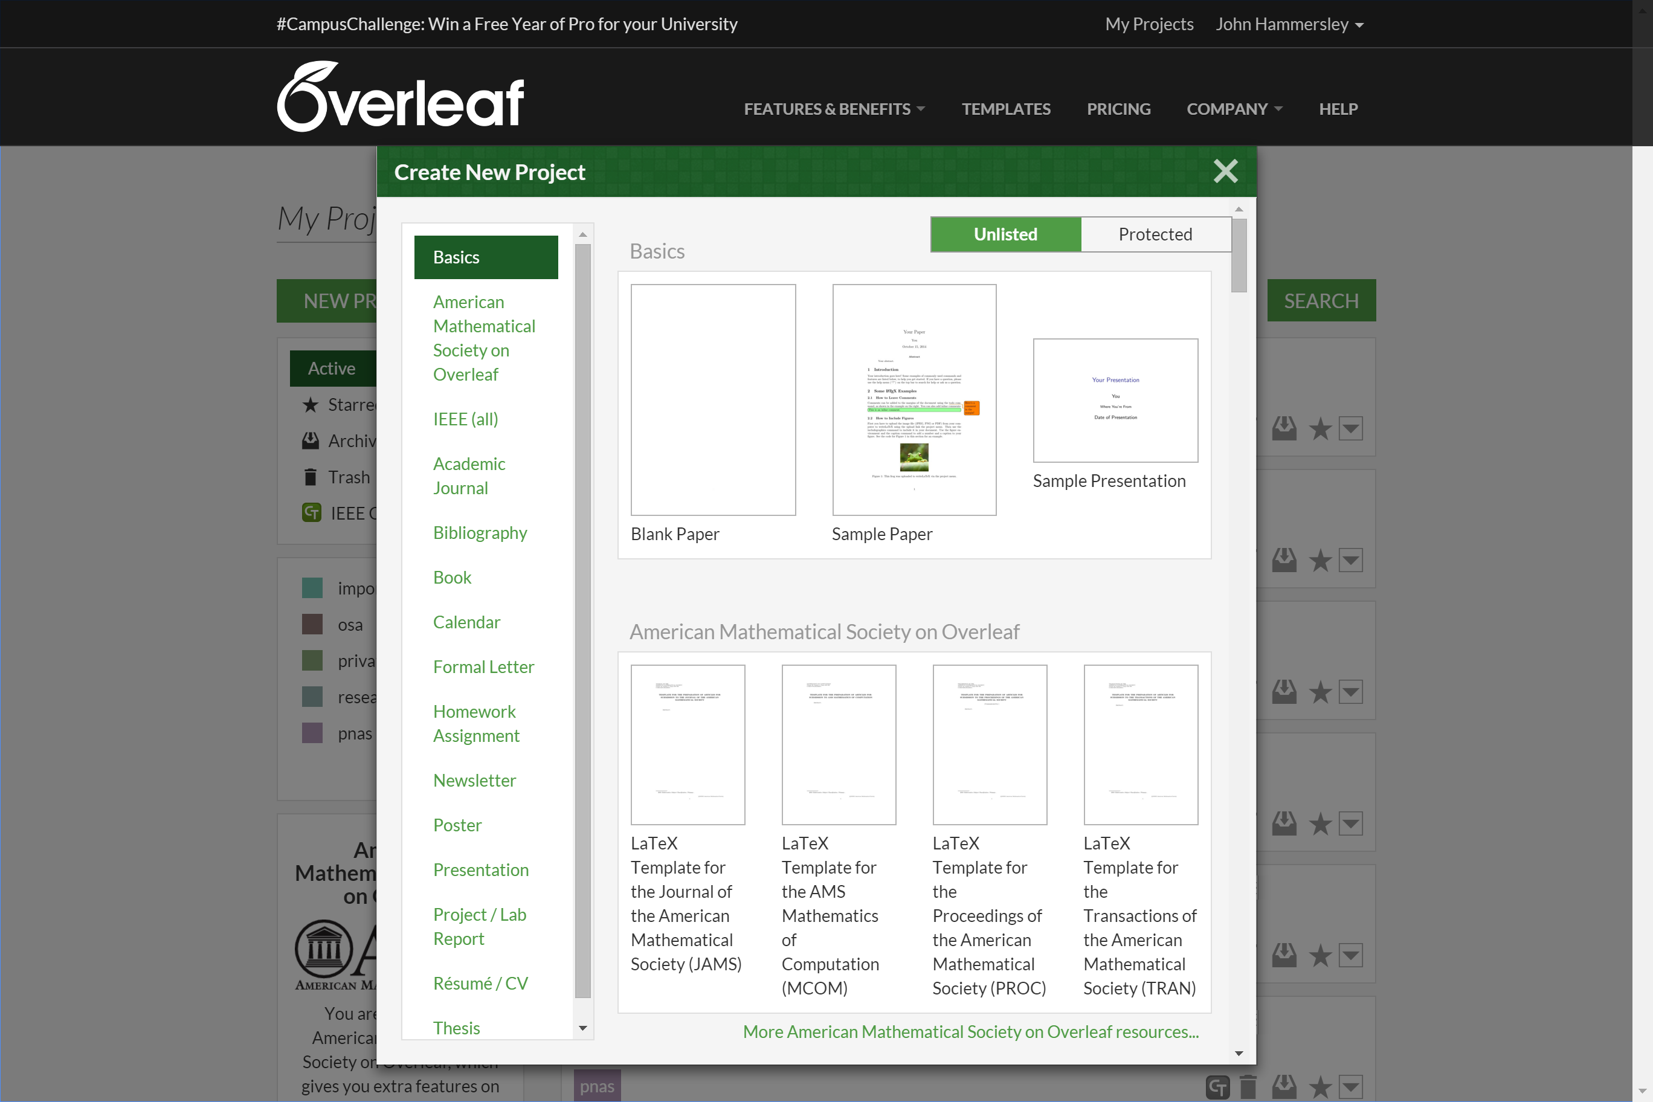Click the LaTeX Template for PROC icon
The width and height of the screenshot is (1653, 1102).
coord(989,746)
